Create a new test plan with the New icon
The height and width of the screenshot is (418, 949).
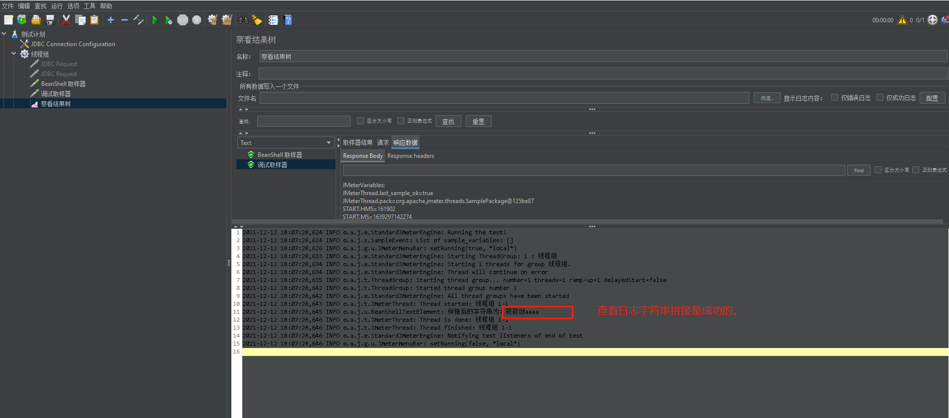click(8, 20)
